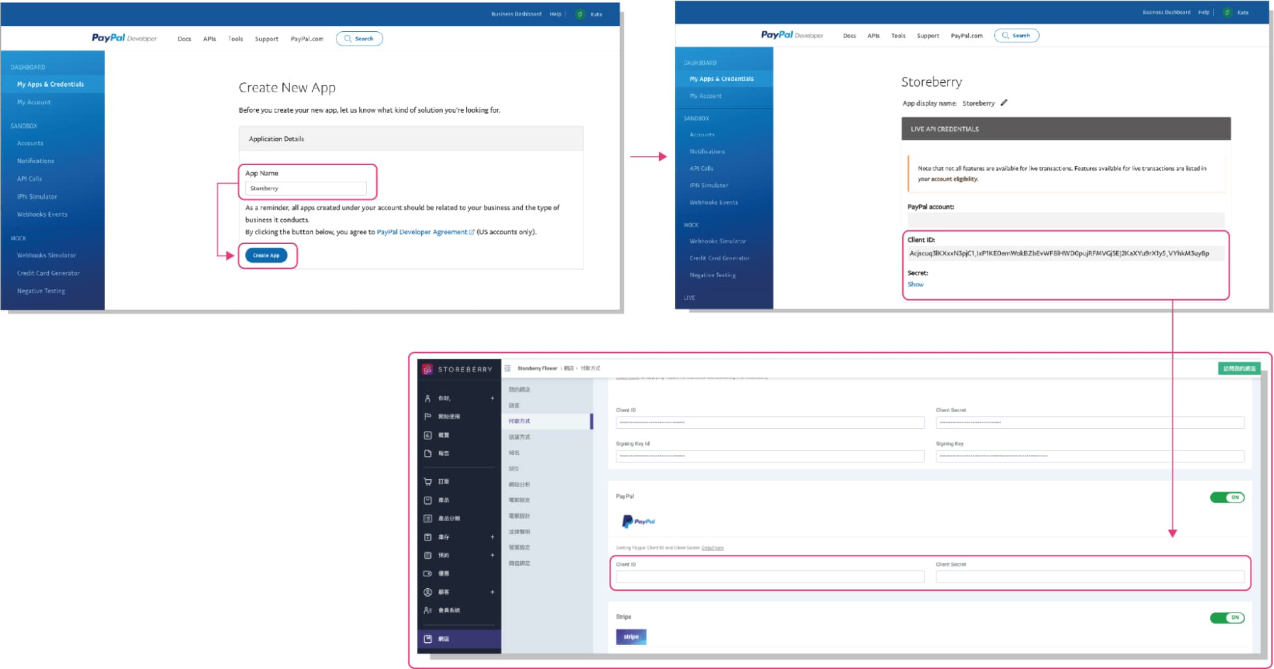Select My Apps & Credentials in credentials window sidebar
Screen dimensions: 1274x669
pyautogui.click(x=722, y=79)
